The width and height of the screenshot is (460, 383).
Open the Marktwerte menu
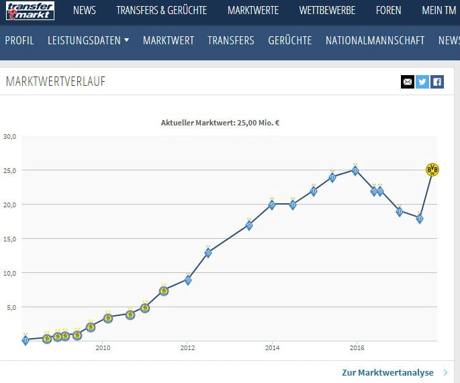(x=253, y=10)
